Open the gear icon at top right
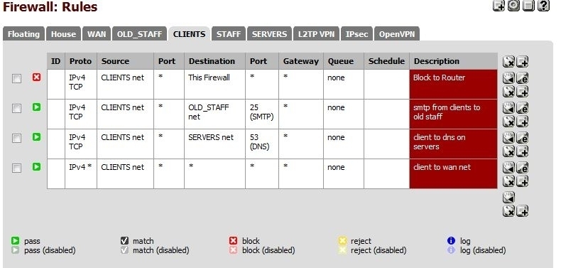The width and height of the screenshot is (561, 268). click(513, 6)
